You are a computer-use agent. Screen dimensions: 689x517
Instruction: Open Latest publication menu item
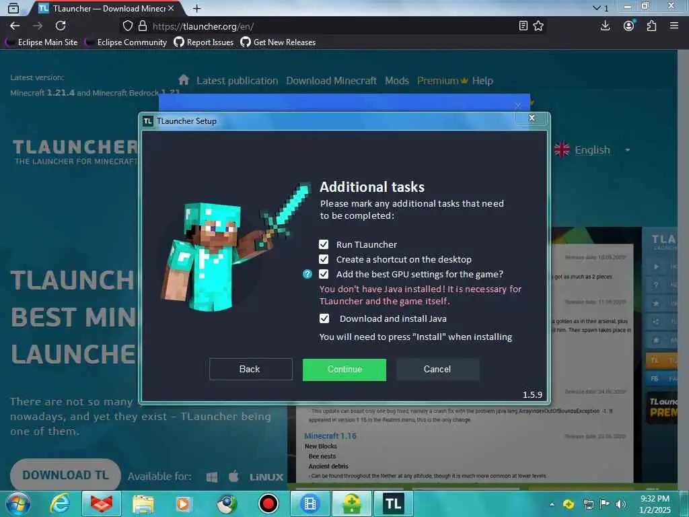[x=238, y=81]
